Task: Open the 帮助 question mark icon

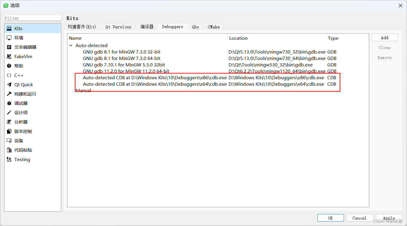Action: pyautogui.click(x=9, y=66)
